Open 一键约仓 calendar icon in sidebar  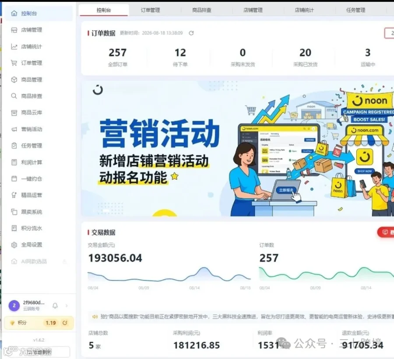pyautogui.click(x=14, y=178)
